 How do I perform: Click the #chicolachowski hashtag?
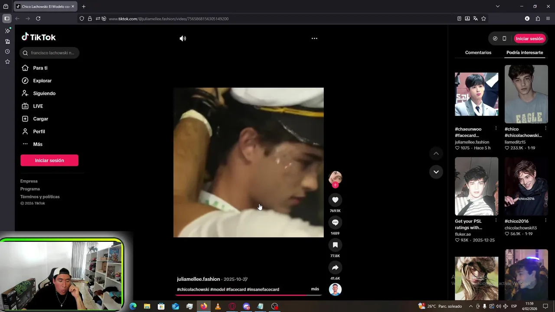pos(193,289)
